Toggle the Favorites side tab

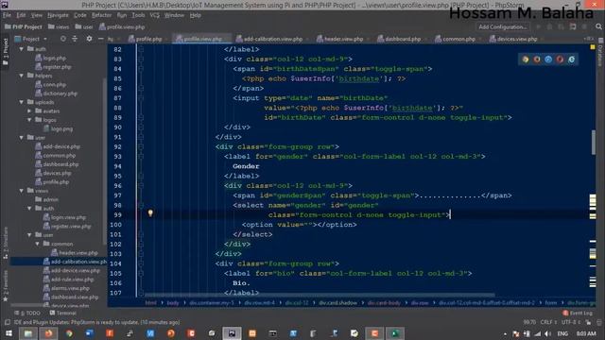coord(6,286)
